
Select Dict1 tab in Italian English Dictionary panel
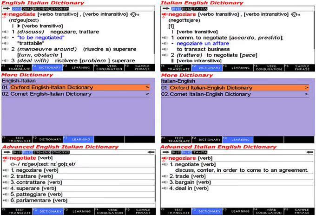tap(176, 9)
